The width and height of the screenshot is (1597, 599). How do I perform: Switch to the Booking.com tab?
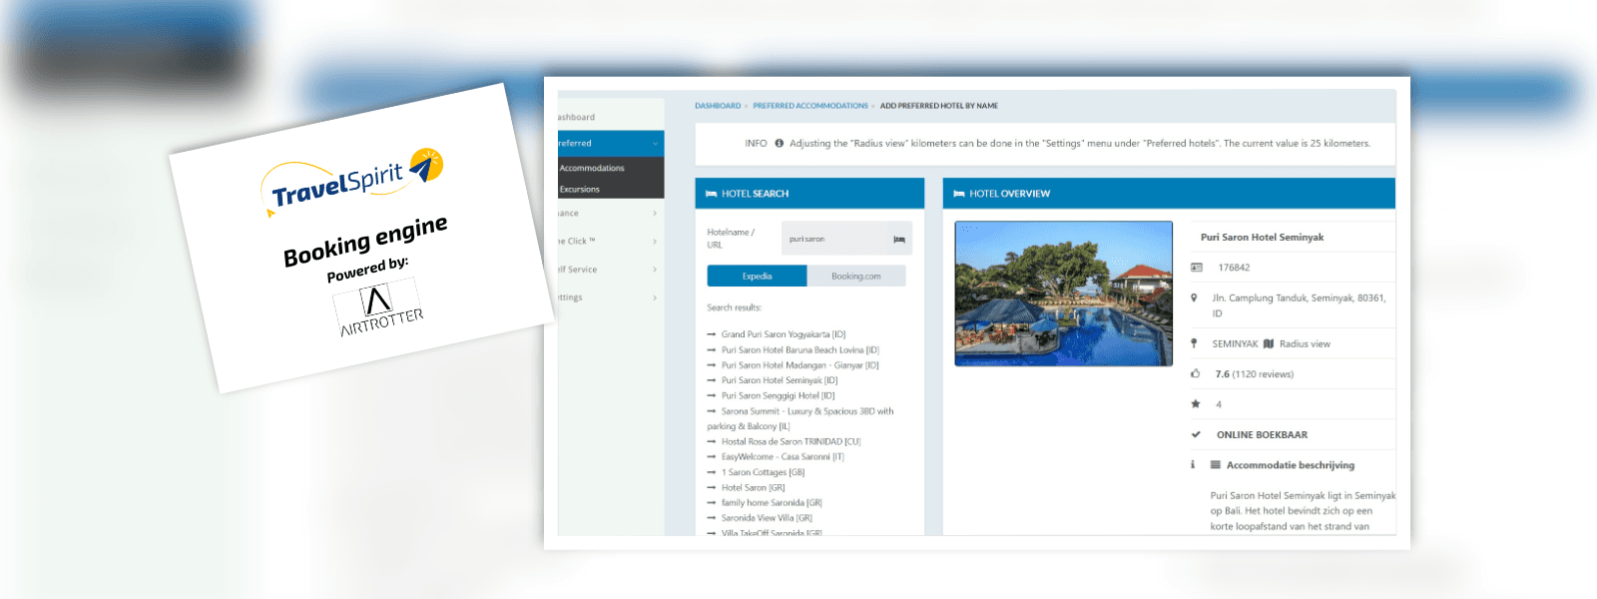point(856,276)
